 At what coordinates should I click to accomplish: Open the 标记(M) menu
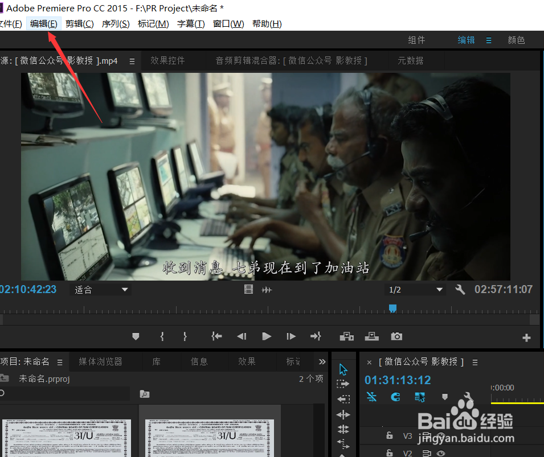pyautogui.click(x=153, y=23)
